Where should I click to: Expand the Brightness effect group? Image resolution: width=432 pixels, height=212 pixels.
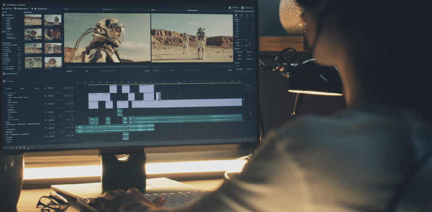6,109
